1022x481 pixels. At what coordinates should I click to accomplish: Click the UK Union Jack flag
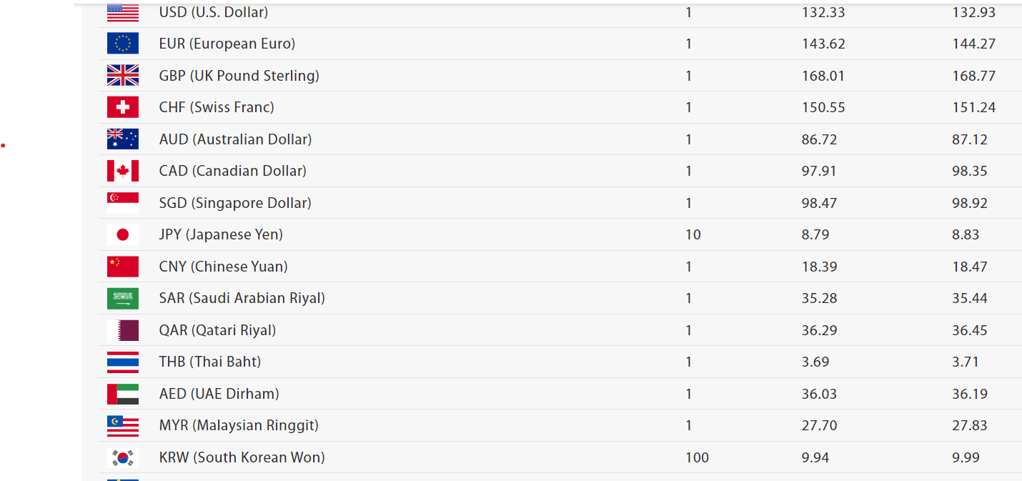pyautogui.click(x=123, y=75)
